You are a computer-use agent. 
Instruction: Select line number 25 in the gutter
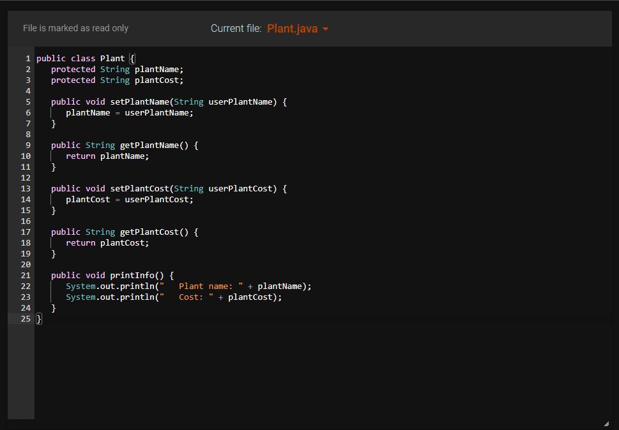click(x=26, y=318)
